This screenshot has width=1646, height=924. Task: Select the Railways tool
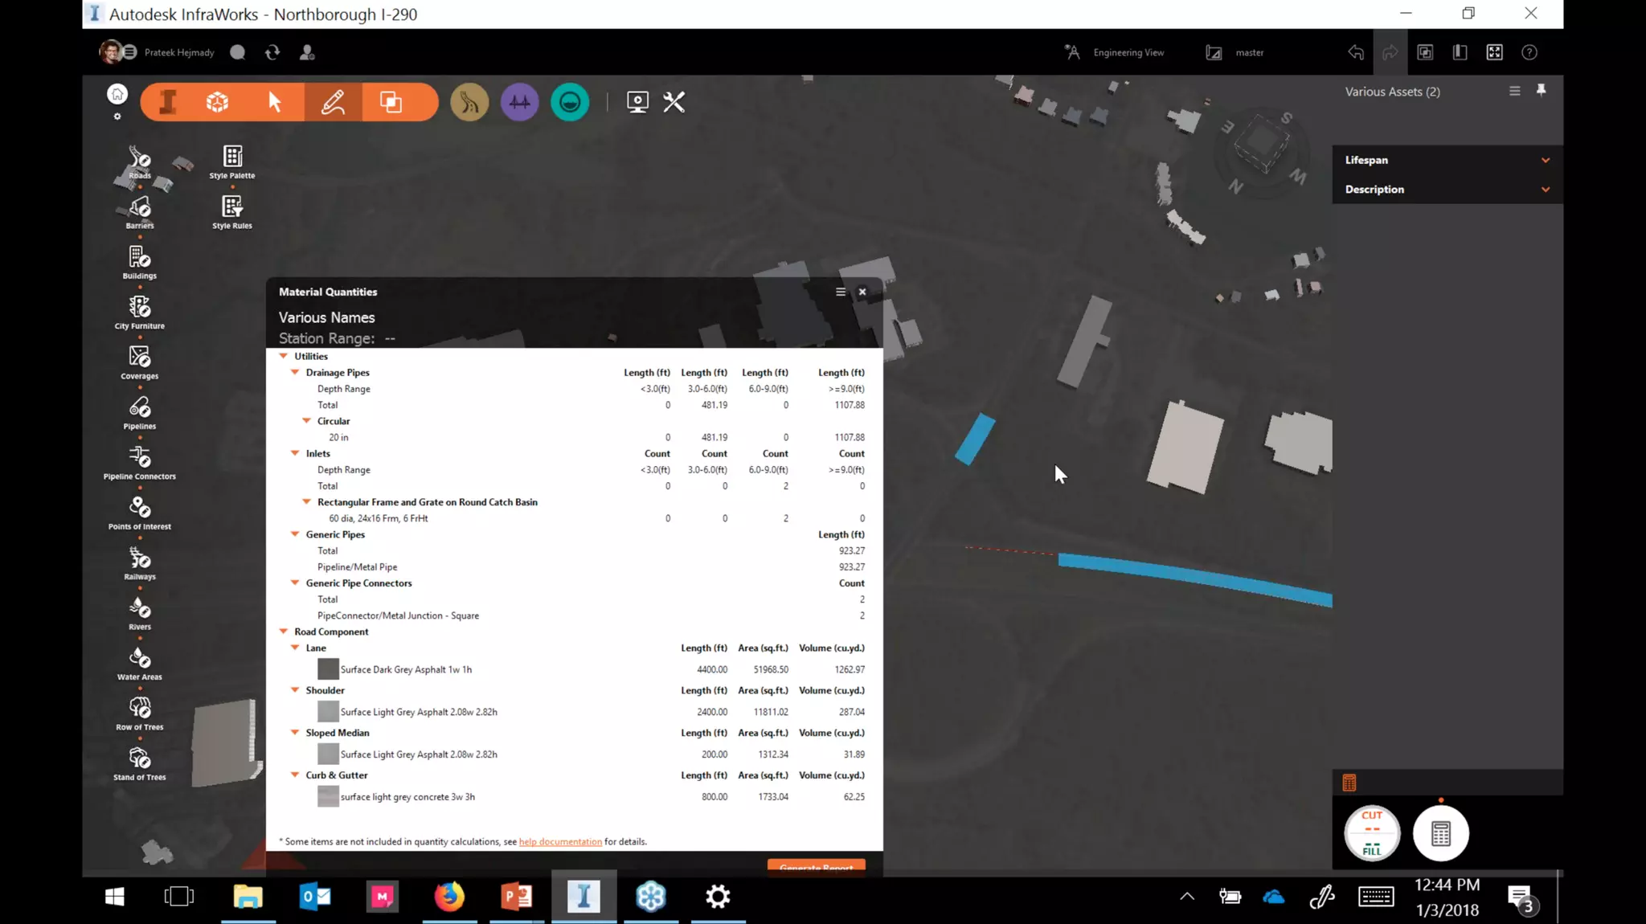click(140, 563)
